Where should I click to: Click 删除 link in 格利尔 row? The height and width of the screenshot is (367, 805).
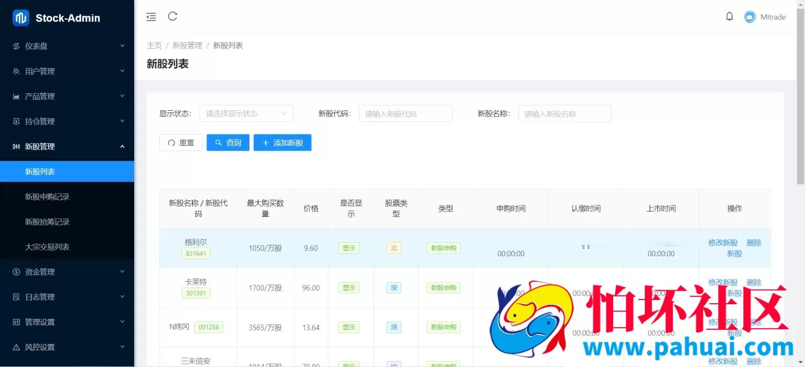(754, 243)
